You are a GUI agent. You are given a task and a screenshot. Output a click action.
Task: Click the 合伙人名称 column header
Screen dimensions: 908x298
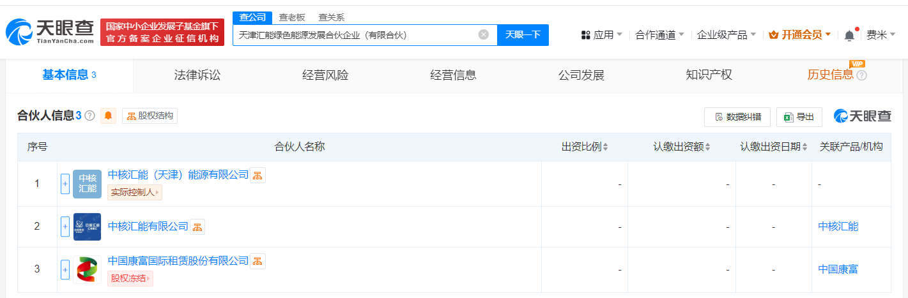click(300, 147)
